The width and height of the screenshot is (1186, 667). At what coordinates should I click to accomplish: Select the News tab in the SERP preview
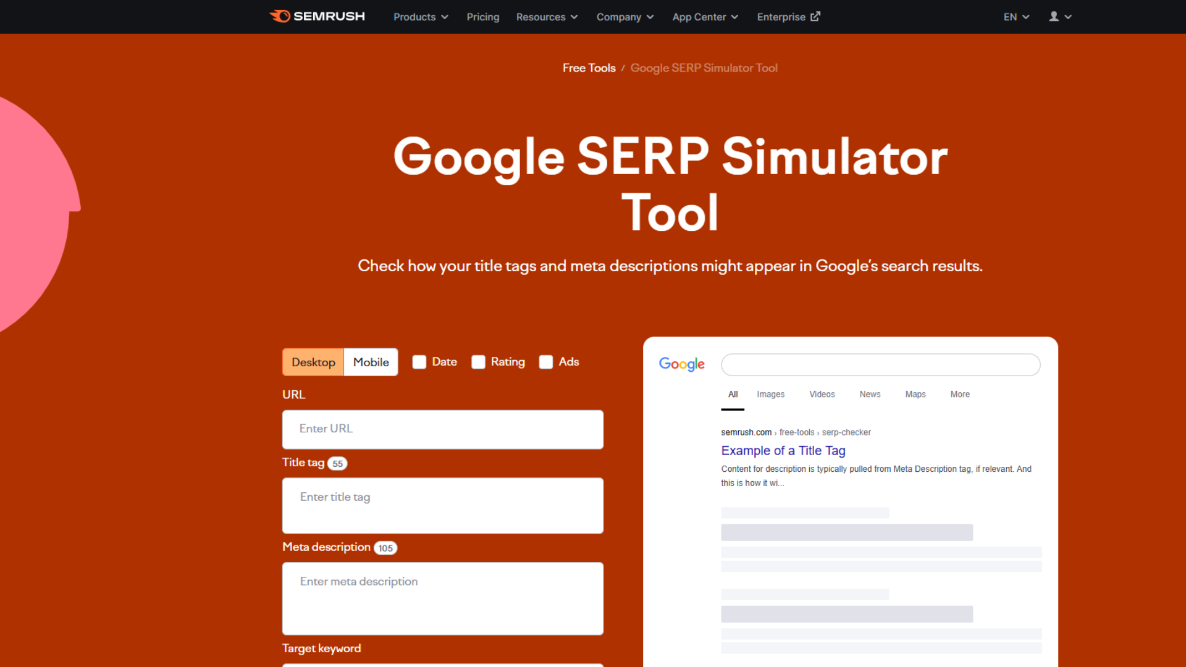tap(869, 394)
